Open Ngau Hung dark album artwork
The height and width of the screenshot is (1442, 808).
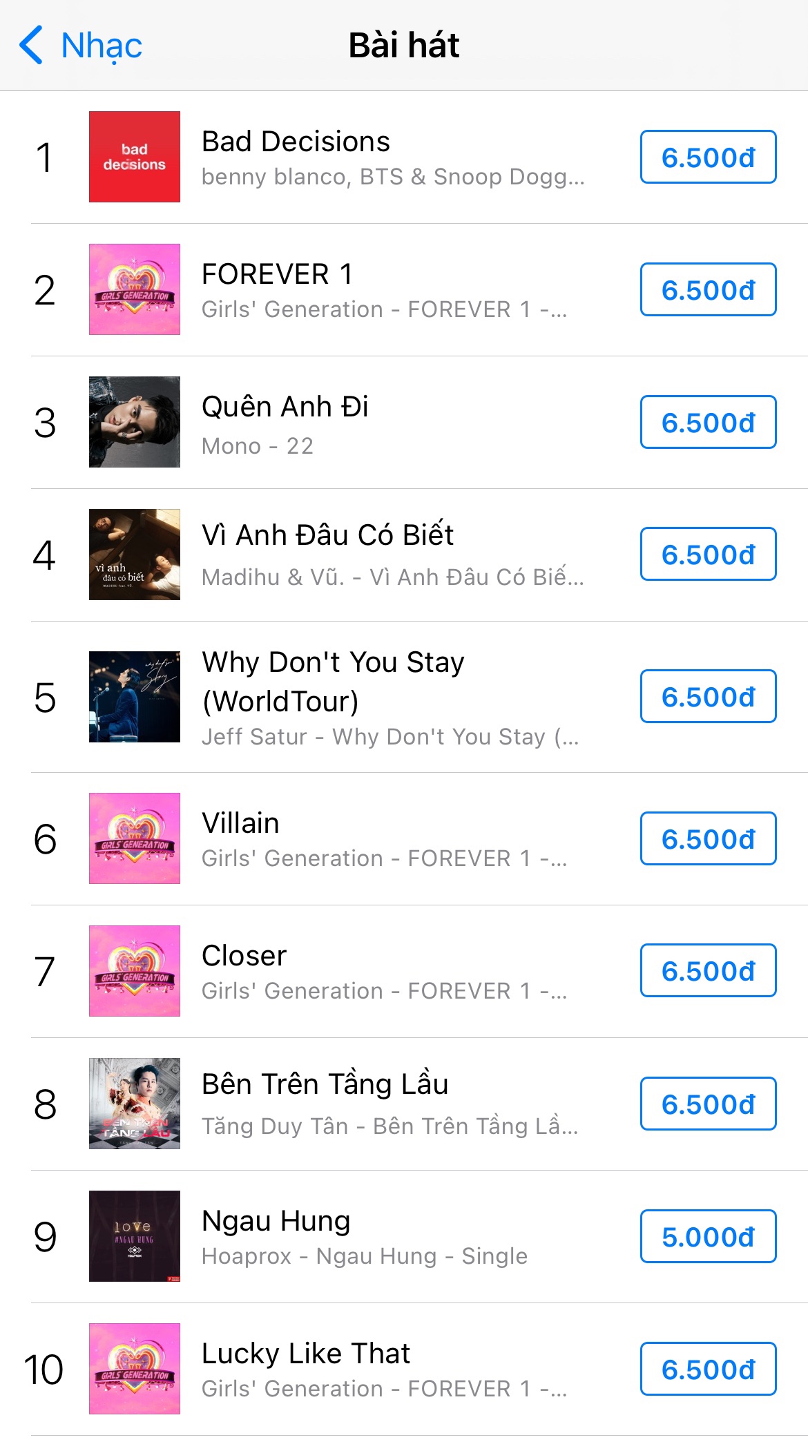135,1236
